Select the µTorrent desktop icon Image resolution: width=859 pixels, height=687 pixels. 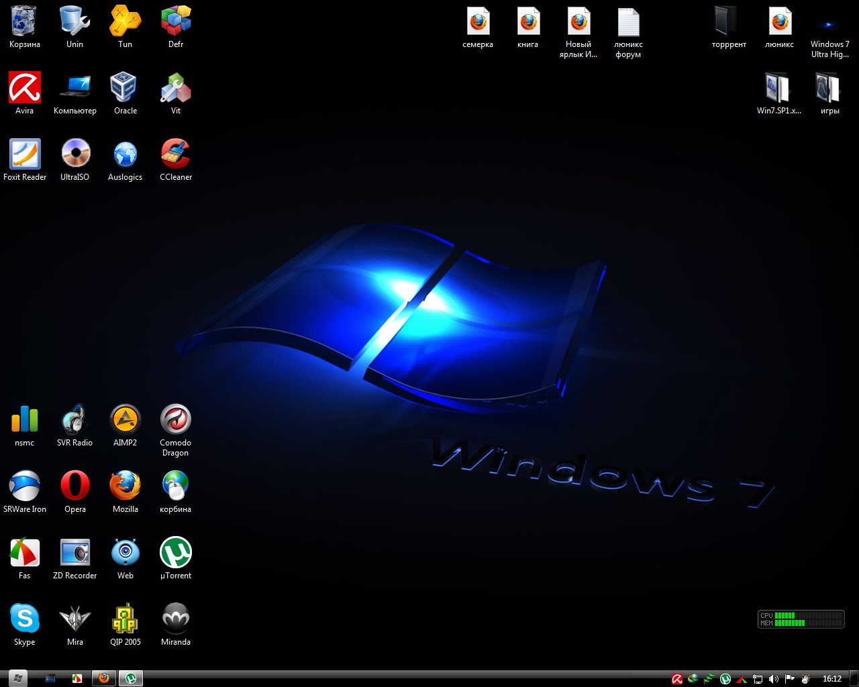[176, 558]
